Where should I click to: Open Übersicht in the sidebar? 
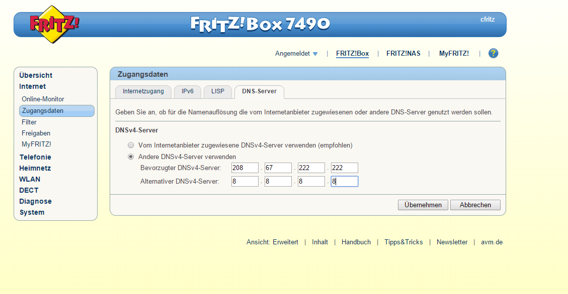(x=36, y=75)
